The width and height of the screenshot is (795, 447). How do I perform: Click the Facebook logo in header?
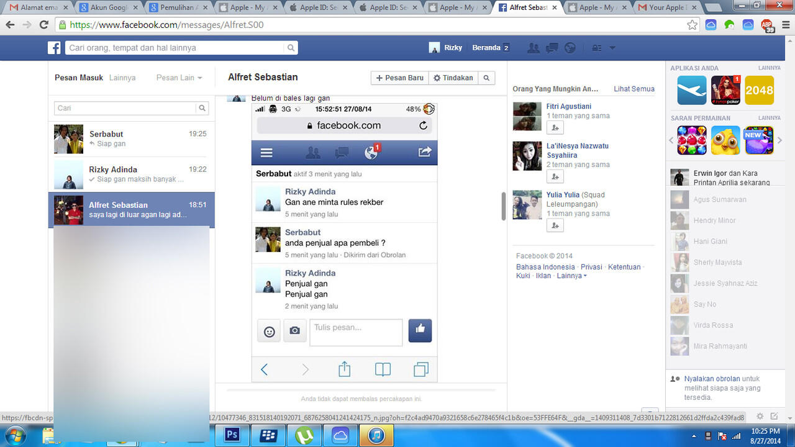click(x=55, y=48)
